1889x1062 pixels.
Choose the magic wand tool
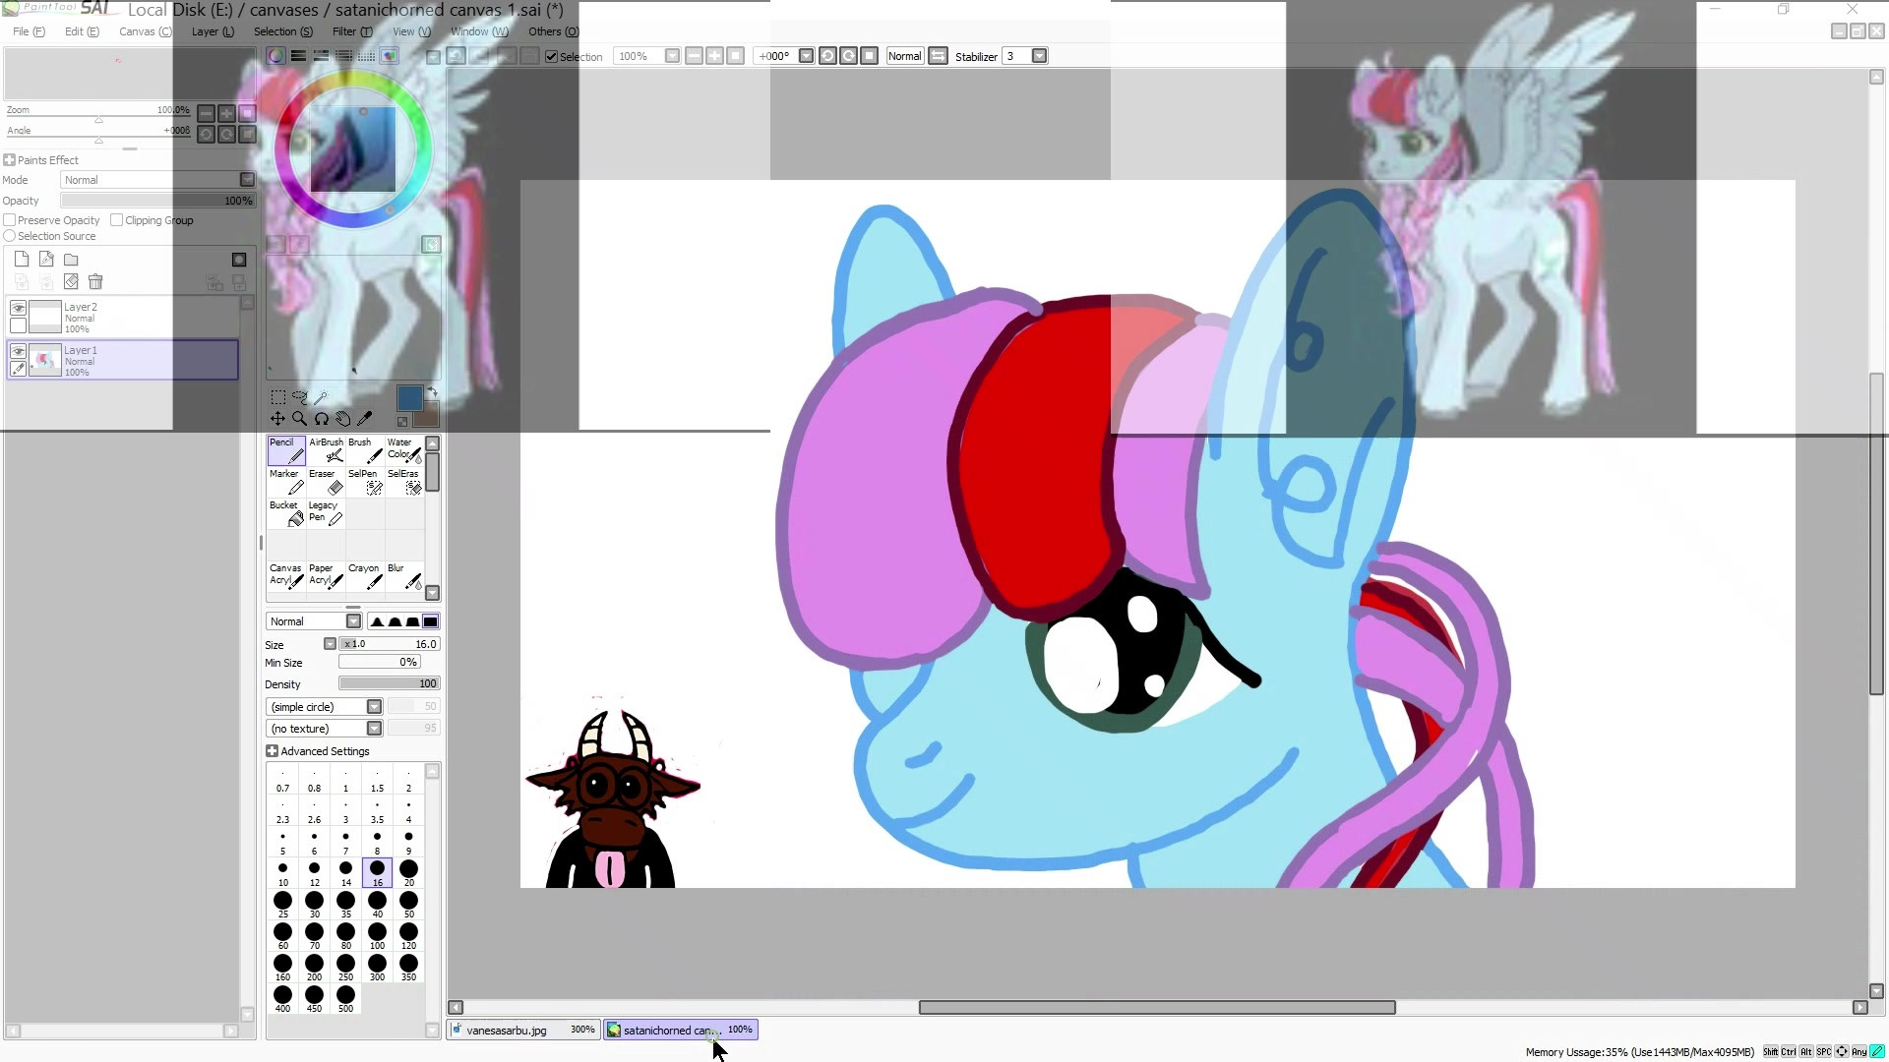pos(321,397)
